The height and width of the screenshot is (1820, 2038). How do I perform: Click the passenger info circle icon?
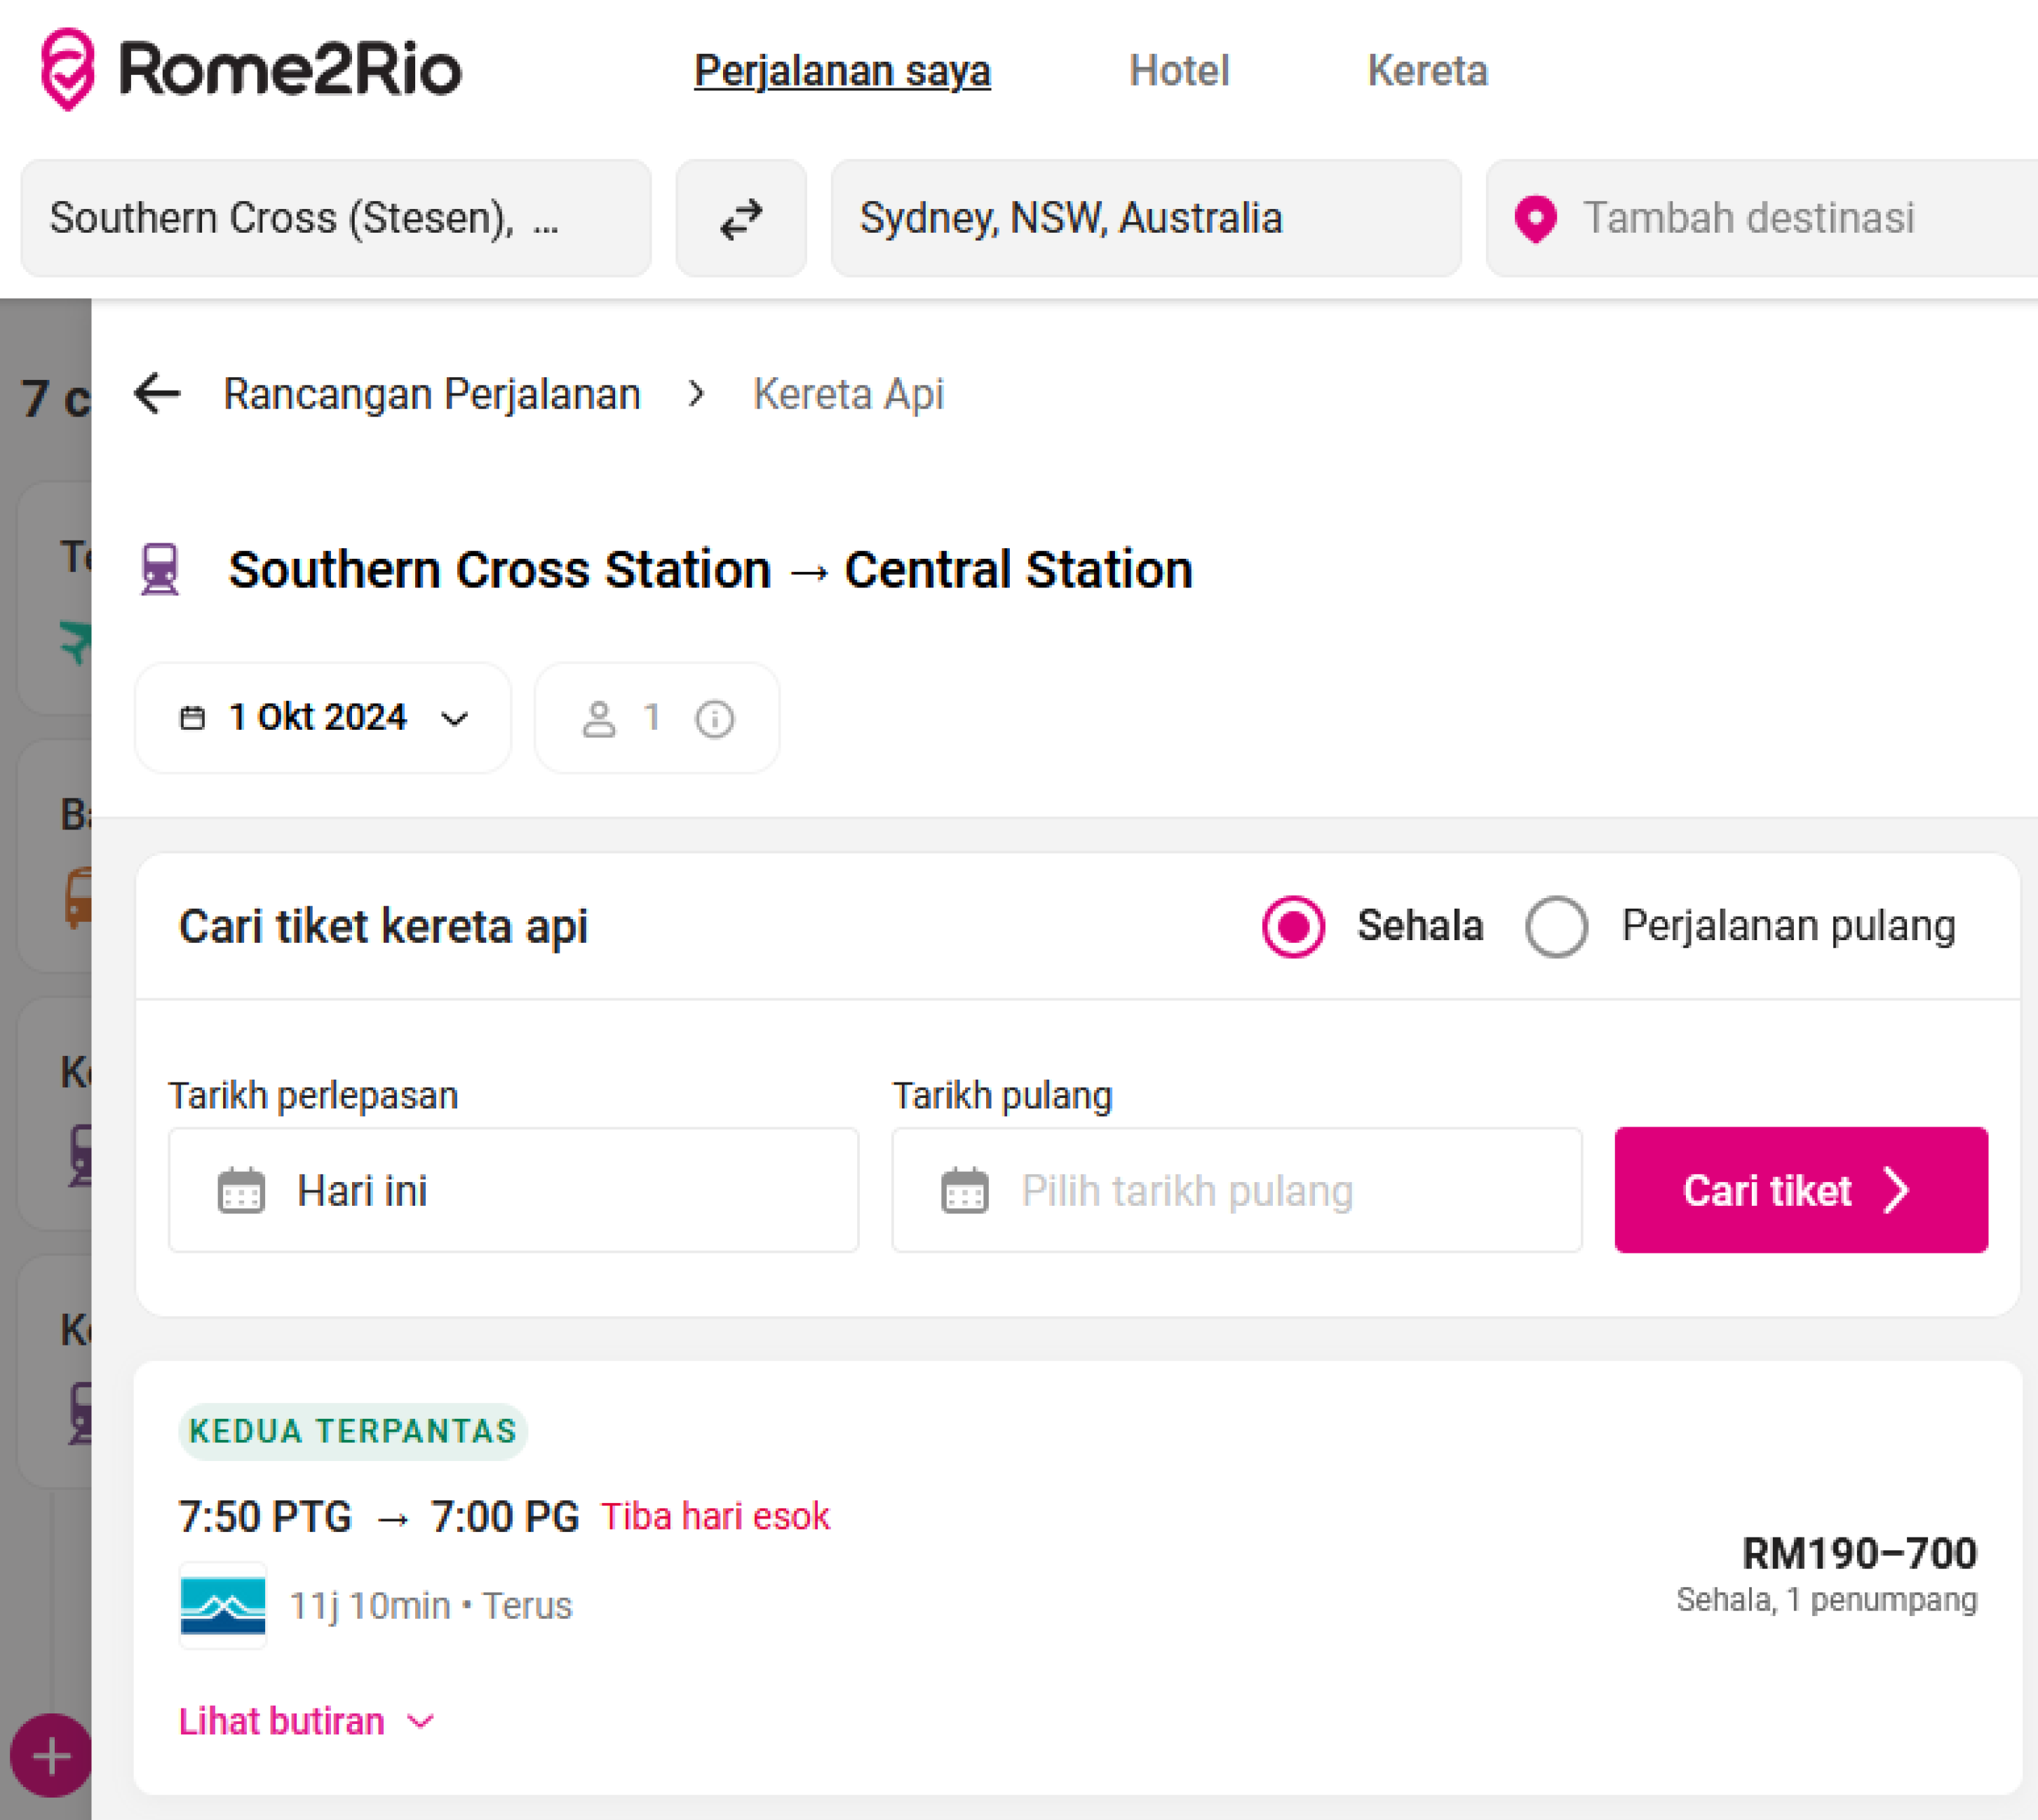click(x=715, y=719)
